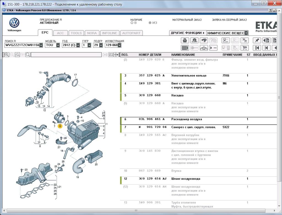Select part row 'Уплотнительное кольцо'

(199, 77)
